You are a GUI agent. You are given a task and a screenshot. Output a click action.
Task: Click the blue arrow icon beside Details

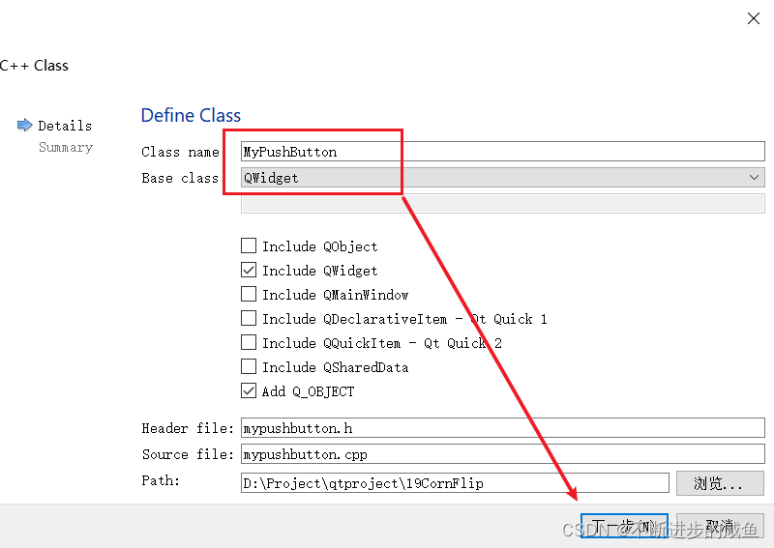pyautogui.click(x=25, y=125)
